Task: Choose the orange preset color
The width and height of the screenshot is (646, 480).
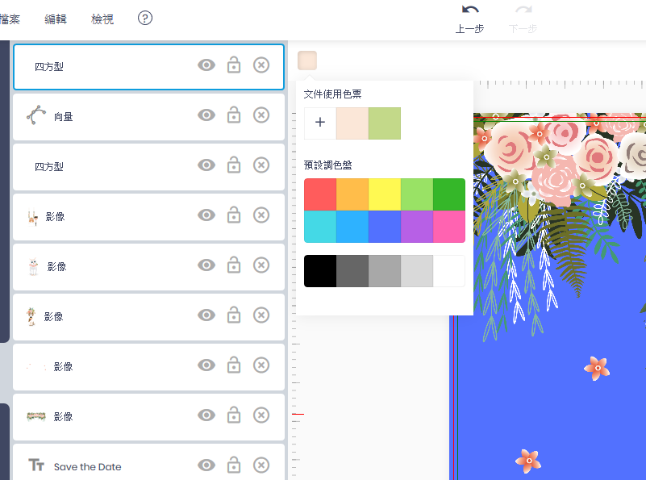Action: (x=352, y=194)
